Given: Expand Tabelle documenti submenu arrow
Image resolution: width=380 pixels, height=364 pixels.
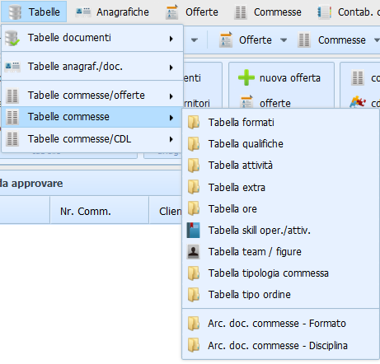Looking at the screenshot, I should [171, 39].
